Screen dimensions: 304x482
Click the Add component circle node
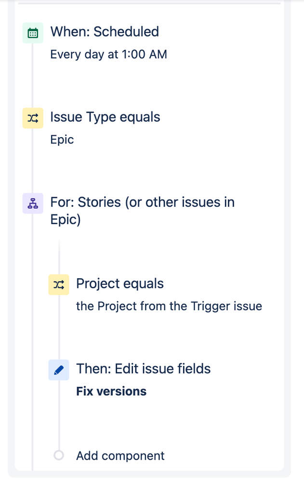[59, 455]
